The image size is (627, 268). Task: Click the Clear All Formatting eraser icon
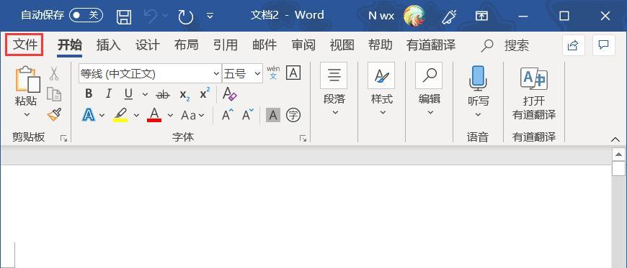click(x=229, y=94)
